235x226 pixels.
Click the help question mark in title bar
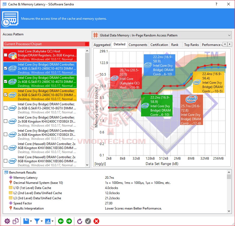click(216, 4)
